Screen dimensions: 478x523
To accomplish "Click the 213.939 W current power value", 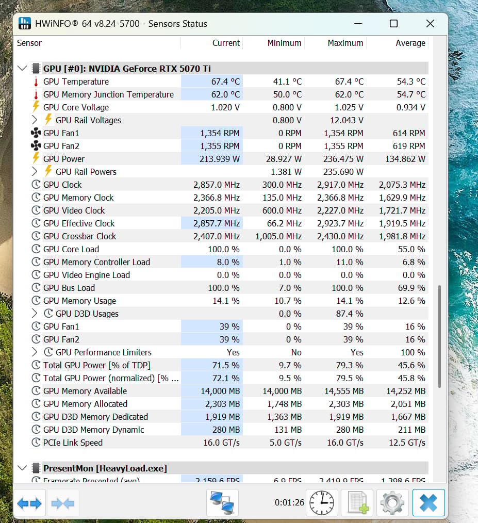I will click(220, 159).
